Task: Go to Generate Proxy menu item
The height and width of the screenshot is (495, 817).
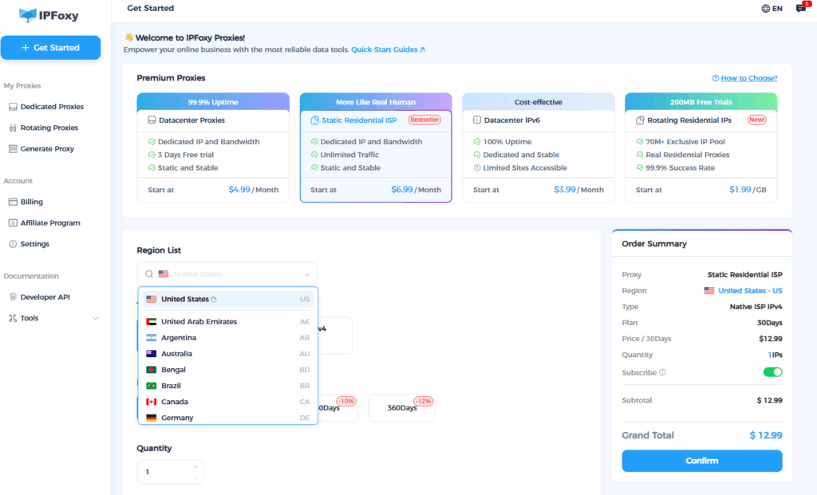Action: click(47, 149)
